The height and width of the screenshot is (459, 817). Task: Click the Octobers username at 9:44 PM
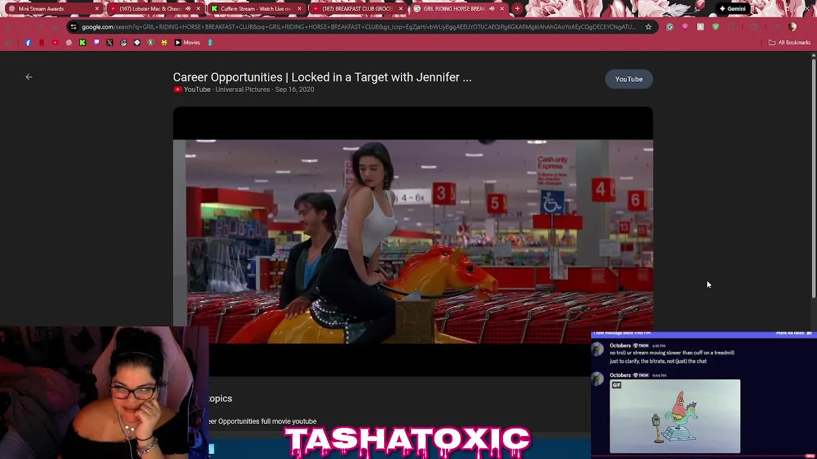click(620, 375)
